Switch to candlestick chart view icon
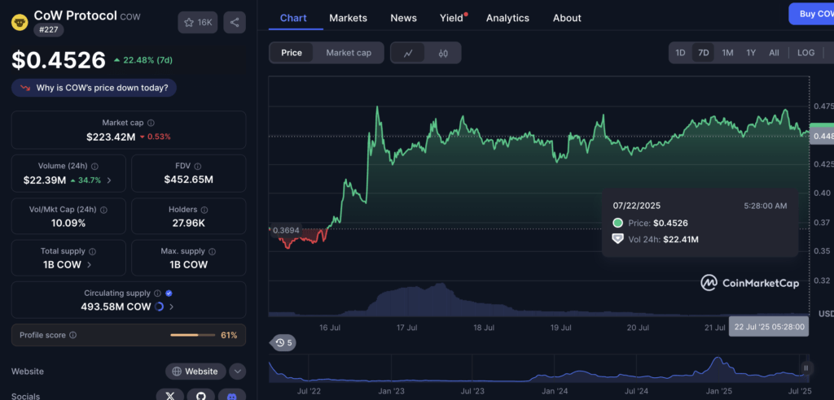The image size is (834, 400). 443,53
